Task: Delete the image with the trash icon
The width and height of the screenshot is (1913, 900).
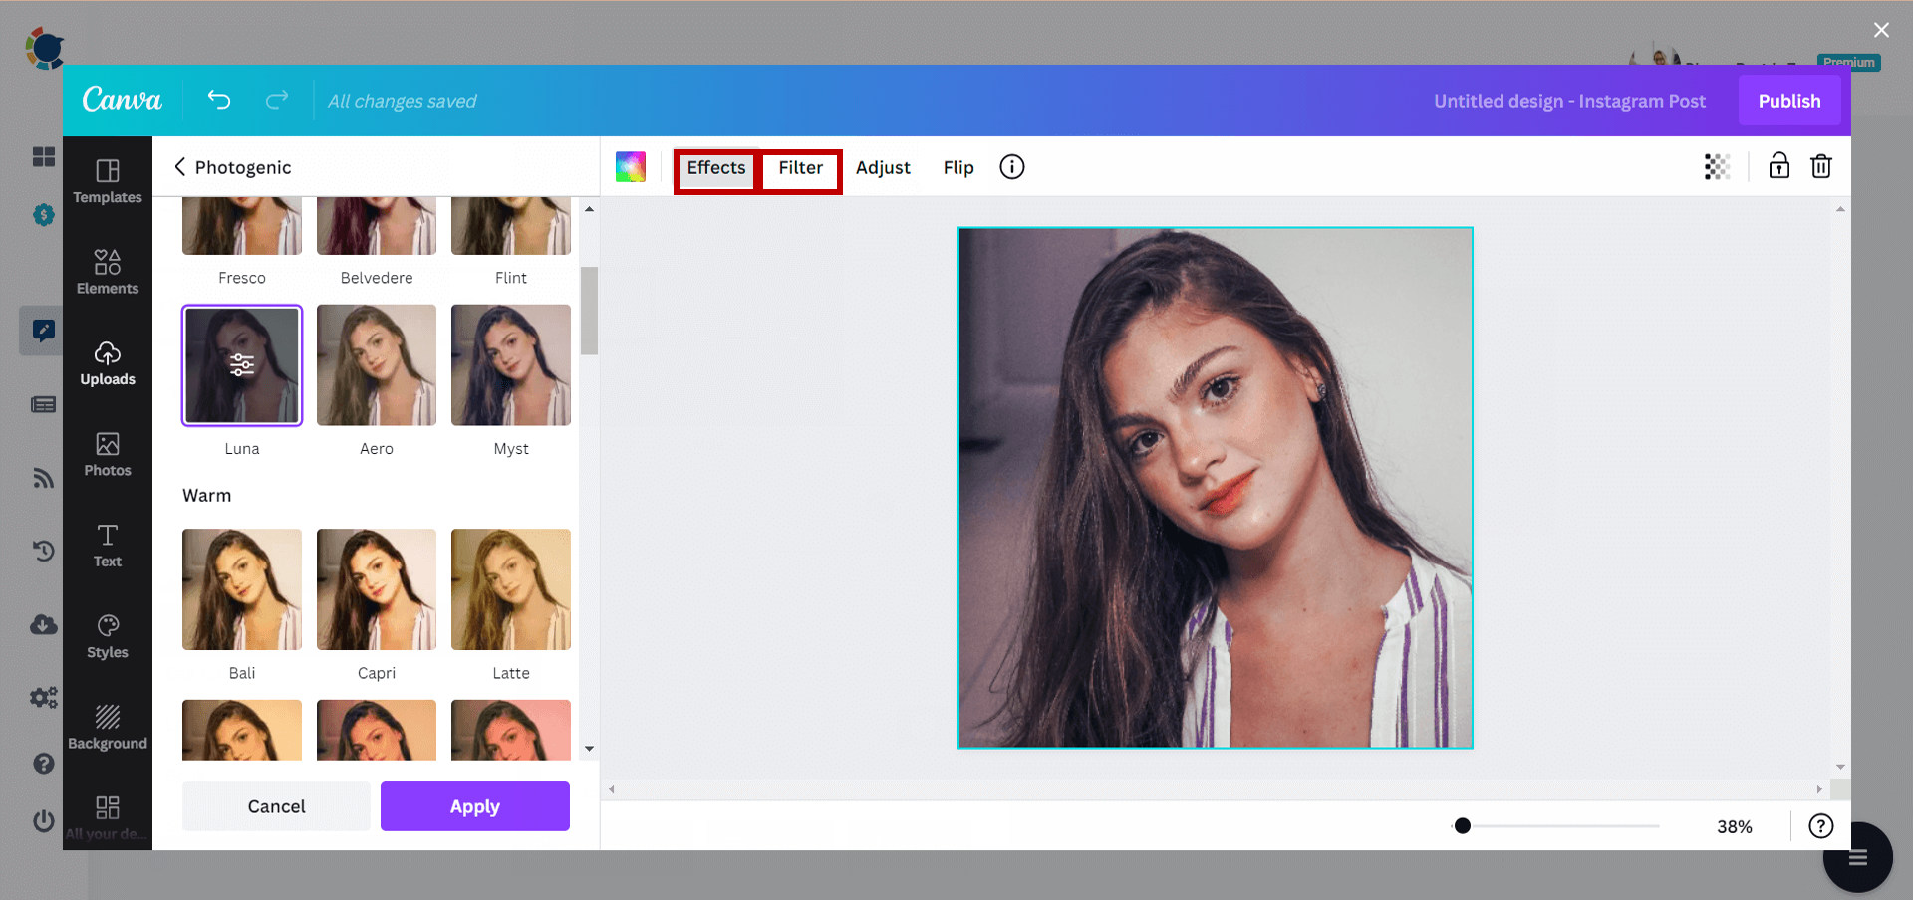Action: tap(1821, 166)
